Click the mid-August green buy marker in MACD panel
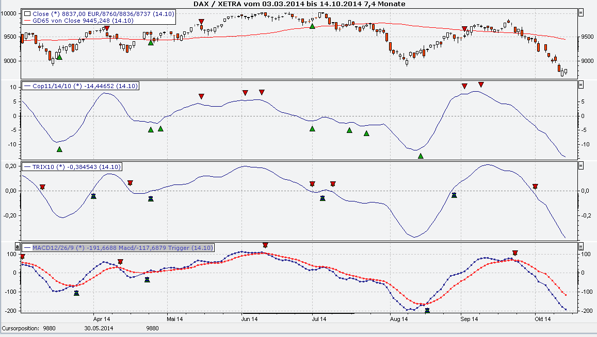The image size is (597, 337). [427, 310]
